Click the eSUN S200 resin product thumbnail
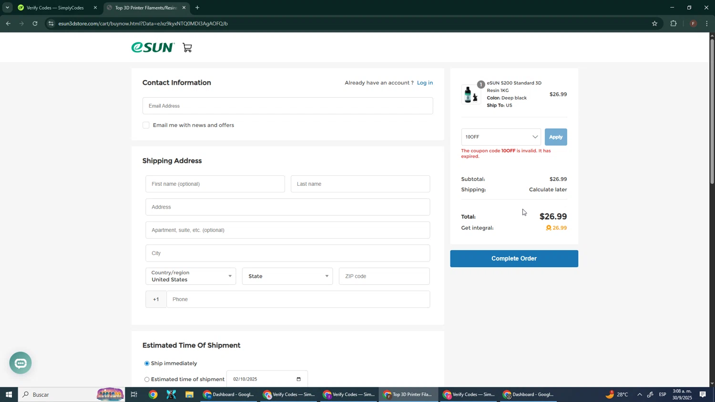 tap(470, 94)
